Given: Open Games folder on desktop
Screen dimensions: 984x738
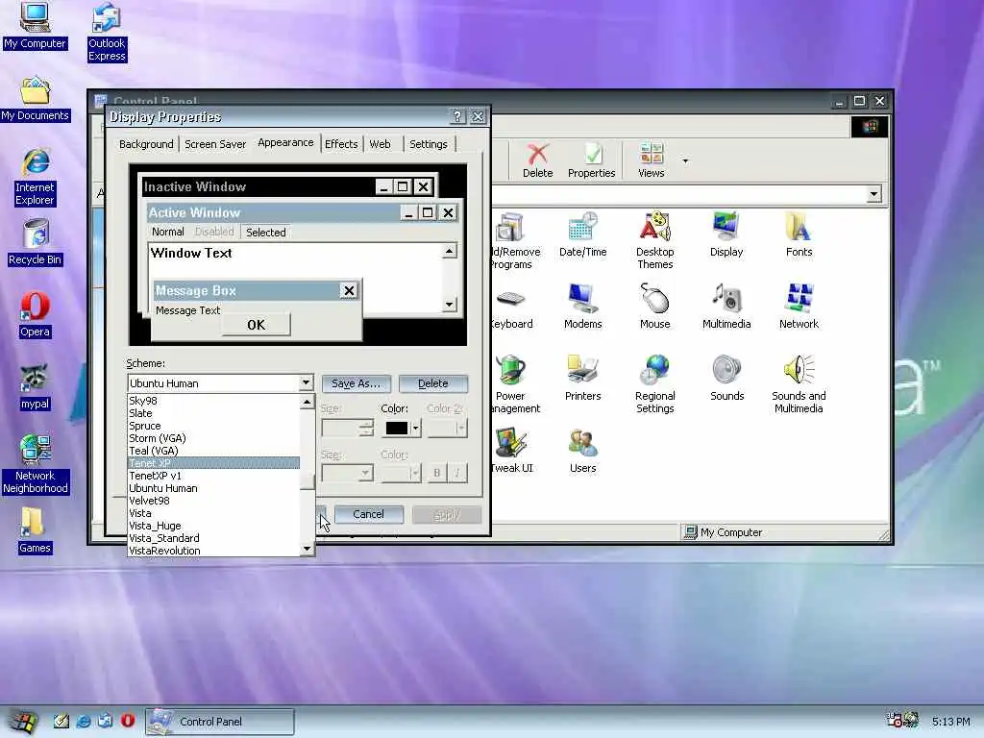Looking at the screenshot, I should [35, 530].
